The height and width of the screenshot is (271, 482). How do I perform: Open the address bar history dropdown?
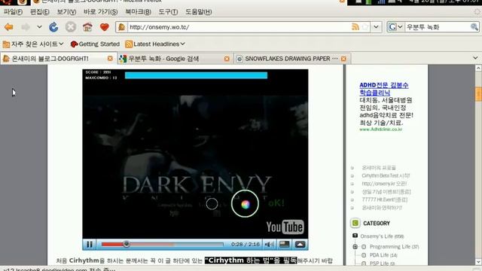pyautogui.click(x=376, y=27)
